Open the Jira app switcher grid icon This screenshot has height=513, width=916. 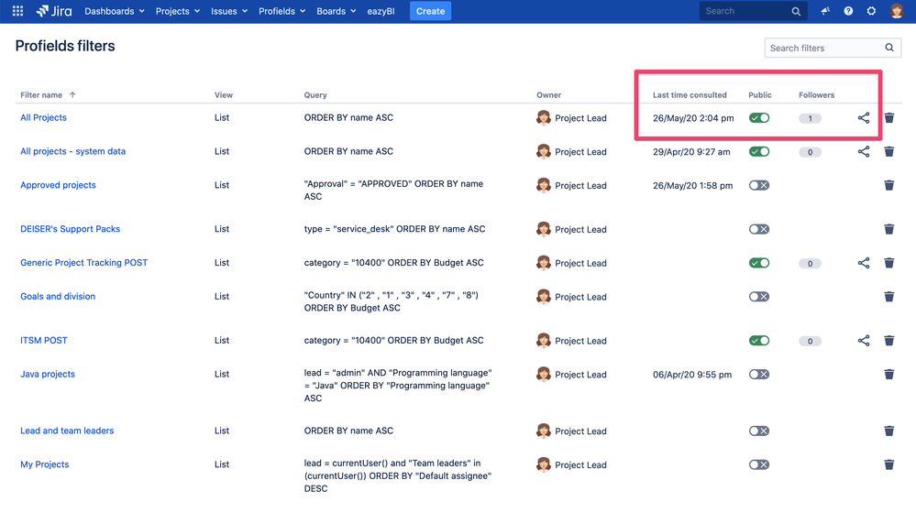coord(17,11)
